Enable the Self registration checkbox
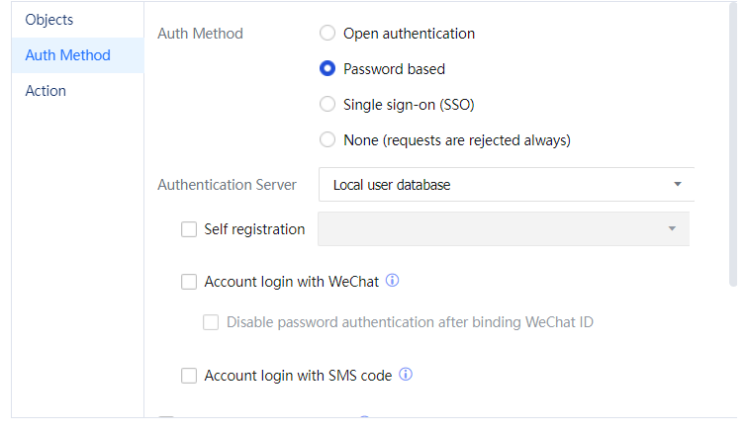This screenshot has width=747, height=433. point(189,229)
